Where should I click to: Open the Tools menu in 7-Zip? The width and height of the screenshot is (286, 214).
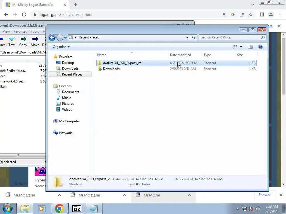click(35, 31)
